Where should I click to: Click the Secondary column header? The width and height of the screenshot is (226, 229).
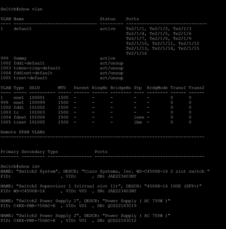click(x=33, y=152)
